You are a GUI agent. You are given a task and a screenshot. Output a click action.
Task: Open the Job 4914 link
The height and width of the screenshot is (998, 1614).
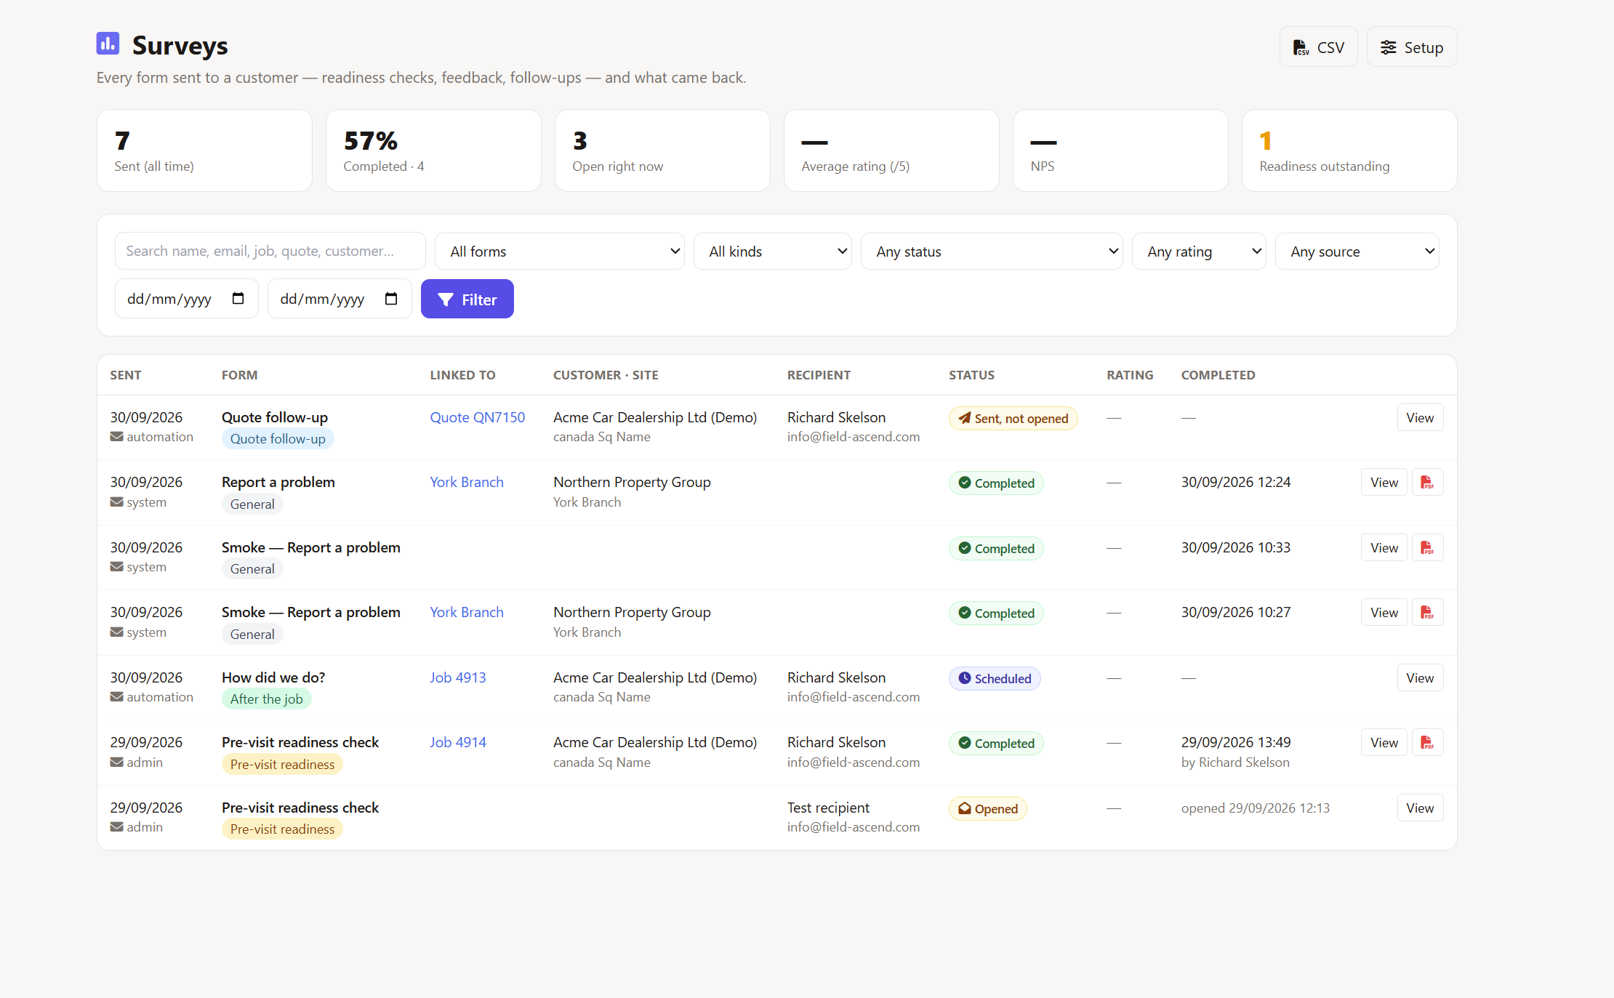(x=457, y=742)
